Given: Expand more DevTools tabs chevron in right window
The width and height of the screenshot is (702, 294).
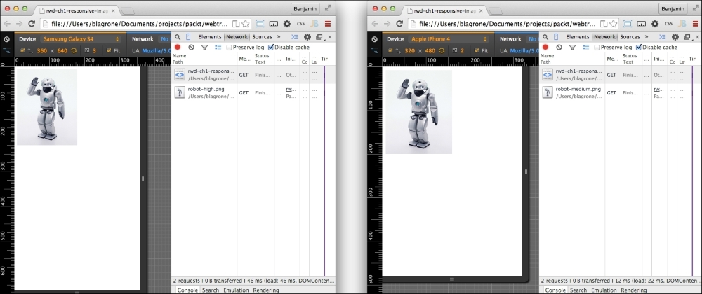Looking at the screenshot, I should [647, 37].
